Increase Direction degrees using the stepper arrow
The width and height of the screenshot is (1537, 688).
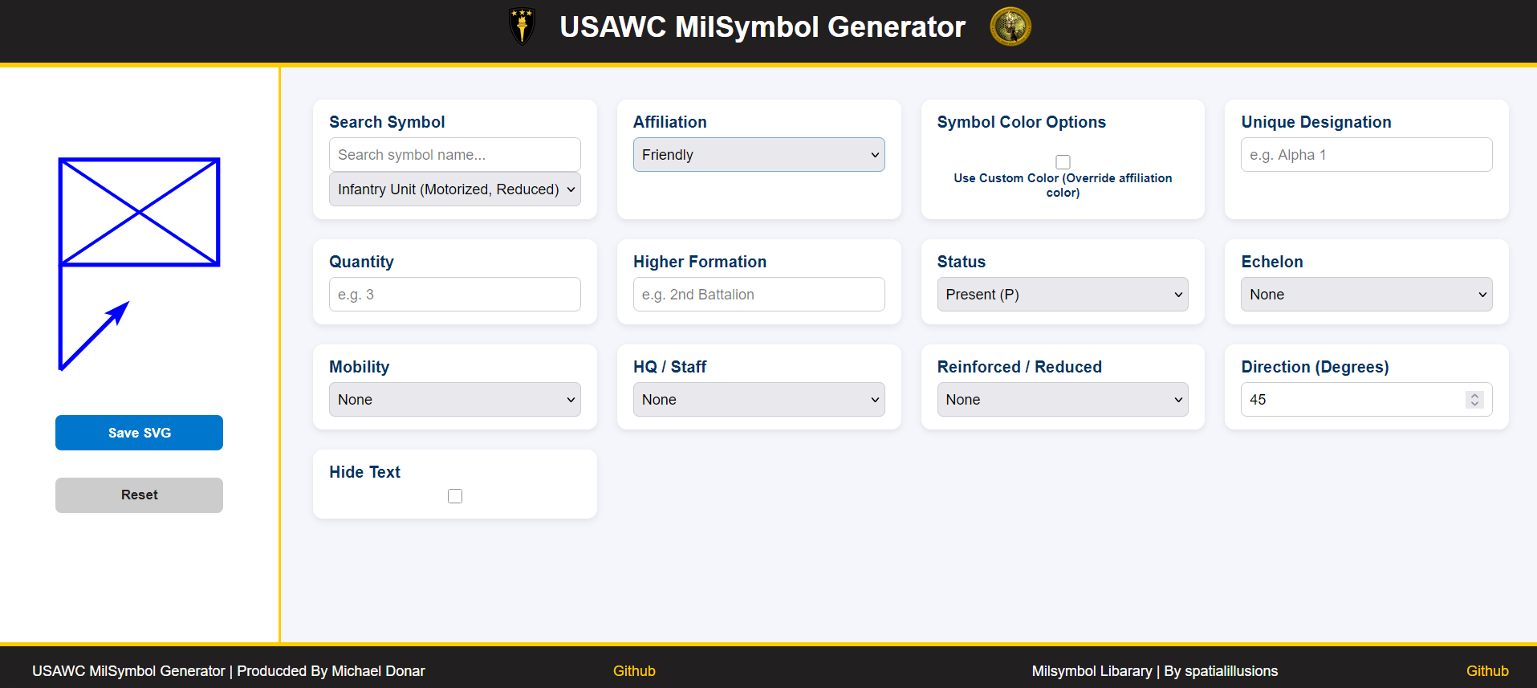pyautogui.click(x=1474, y=394)
